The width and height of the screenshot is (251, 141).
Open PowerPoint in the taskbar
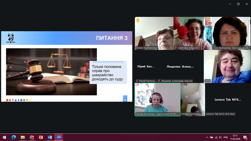tap(41, 137)
